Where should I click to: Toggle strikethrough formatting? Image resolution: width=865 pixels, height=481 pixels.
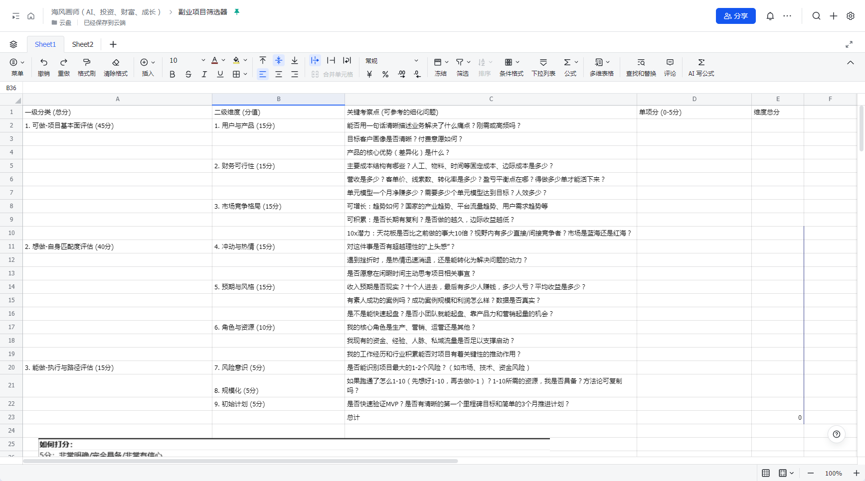[188, 74]
